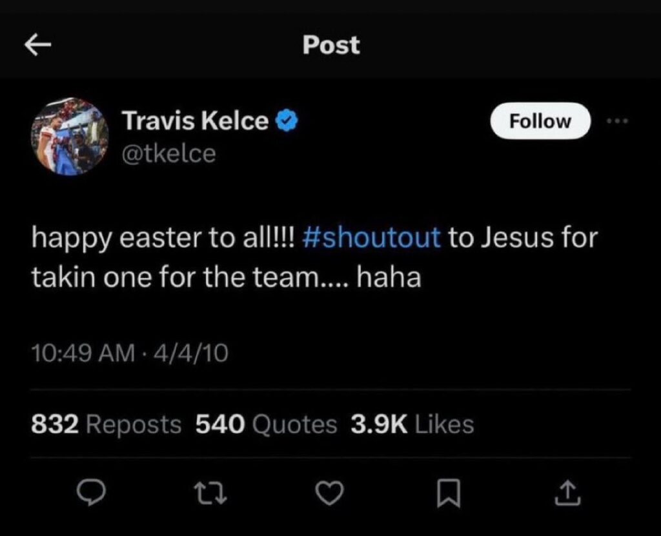View the 832 Reposts list
661x536 pixels.
pos(105,424)
